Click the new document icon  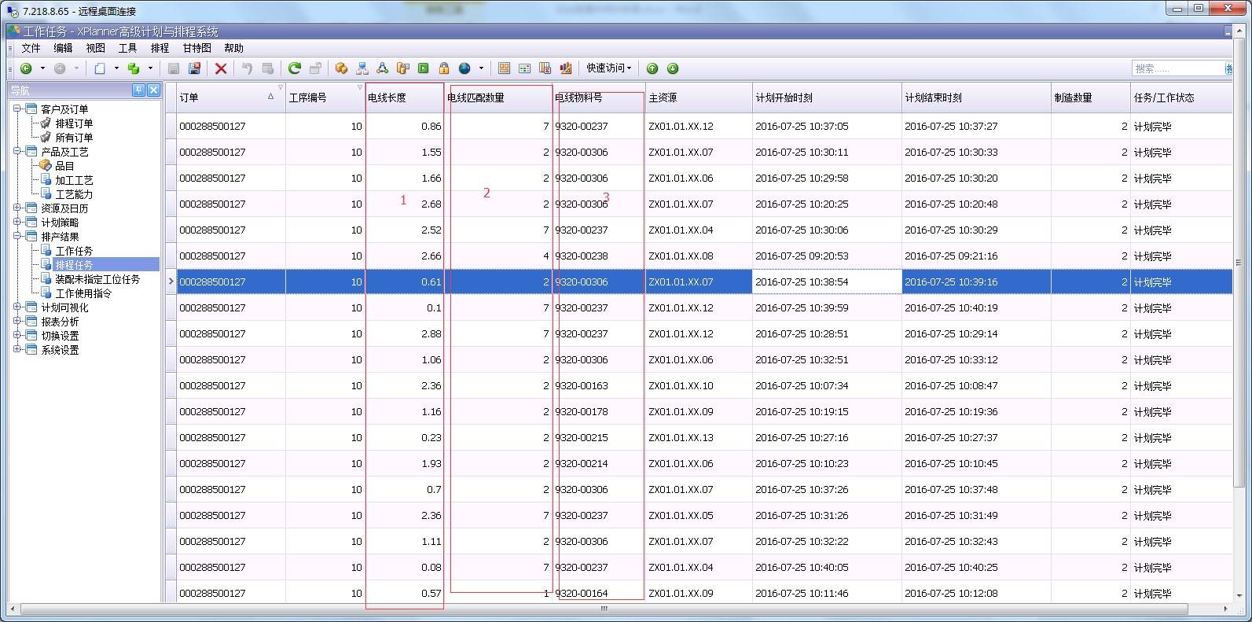pyautogui.click(x=100, y=68)
